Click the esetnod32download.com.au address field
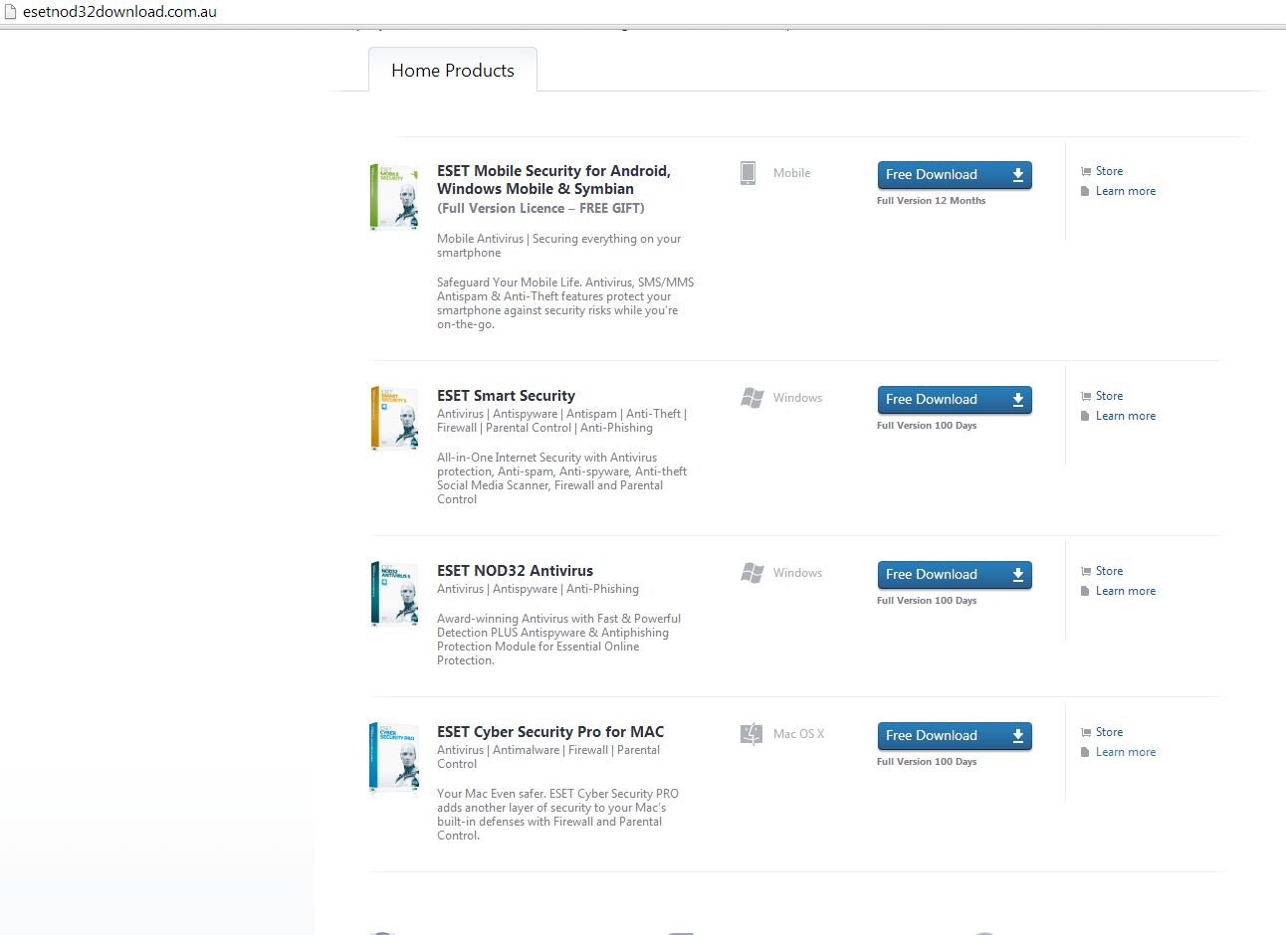Image resolution: width=1286 pixels, height=935 pixels. 119,12
